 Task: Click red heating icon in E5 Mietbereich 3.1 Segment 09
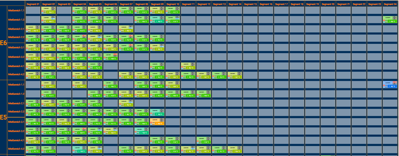(151, 122)
